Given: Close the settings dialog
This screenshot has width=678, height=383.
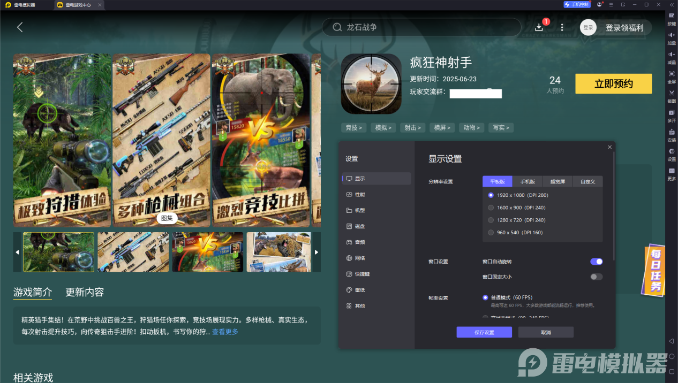Looking at the screenshot, I should click(609, 147).
